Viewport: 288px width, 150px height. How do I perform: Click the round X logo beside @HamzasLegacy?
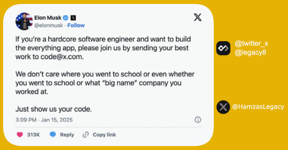click(x=224, y=107)
